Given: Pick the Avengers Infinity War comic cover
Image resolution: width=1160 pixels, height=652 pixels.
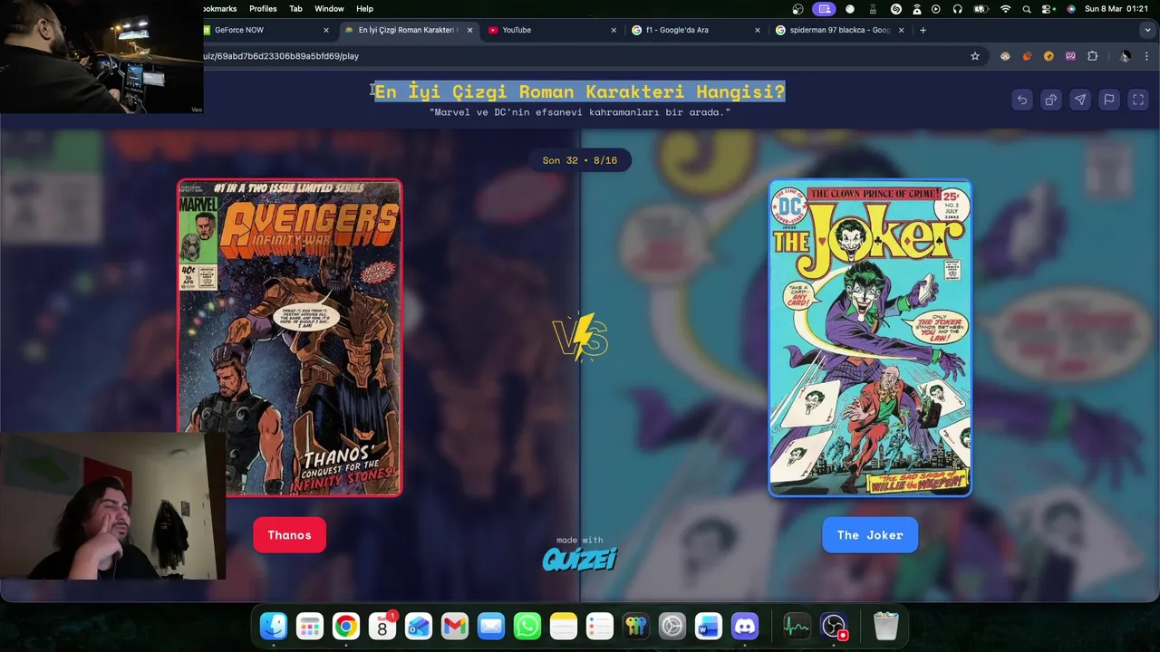Looking at the screenshot, I should coord(290,338).
